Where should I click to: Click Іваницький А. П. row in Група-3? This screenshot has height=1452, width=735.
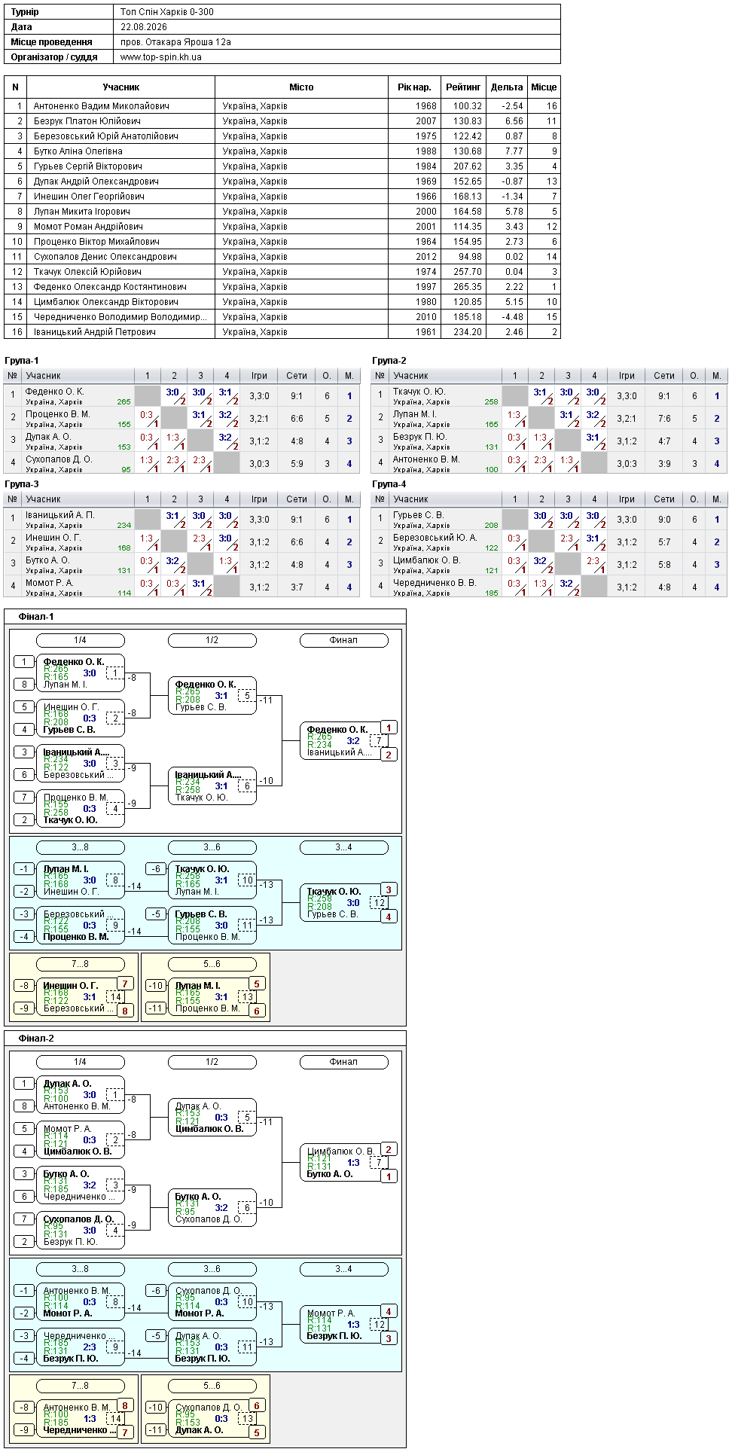(181, 519)
